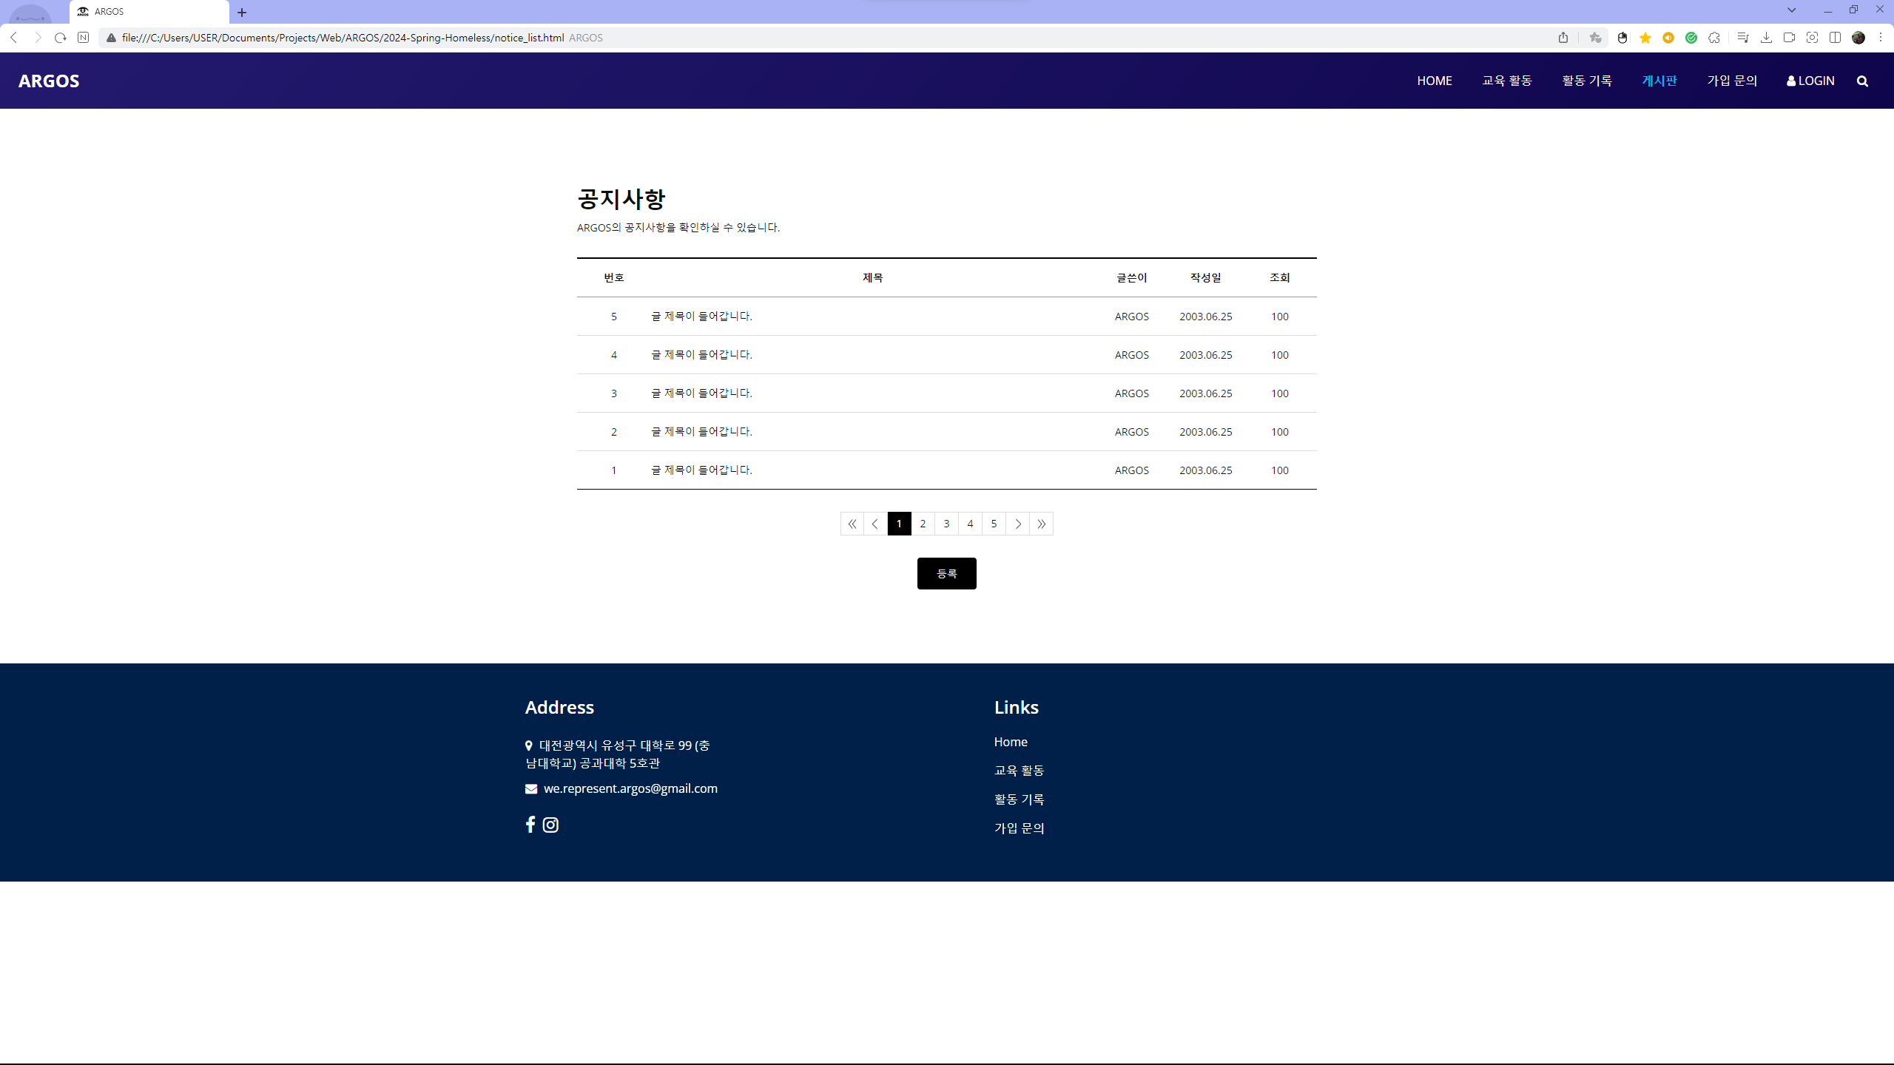
Task: Click the black 등록 button
Action: coord(946,573)
